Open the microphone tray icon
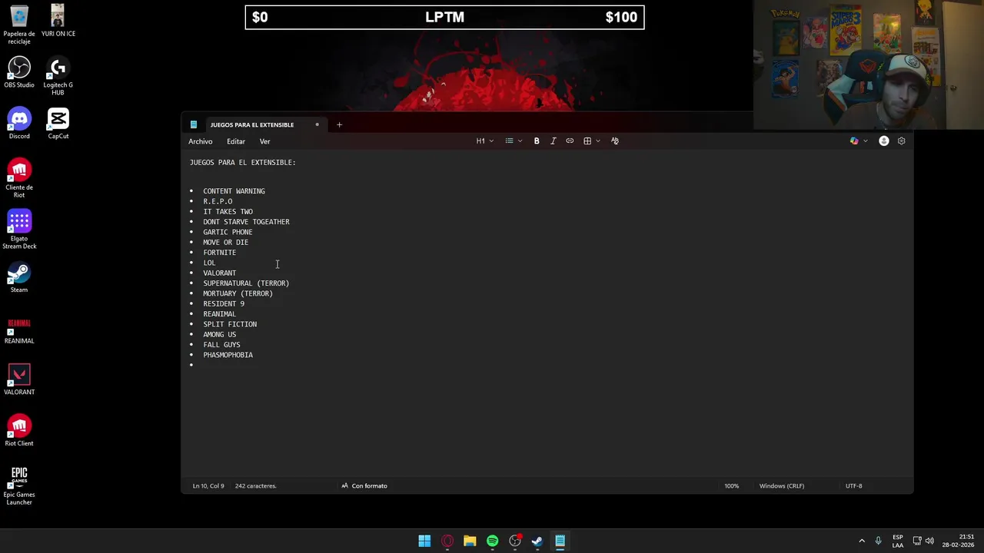984x553 pixels. [x=878, y=541]
